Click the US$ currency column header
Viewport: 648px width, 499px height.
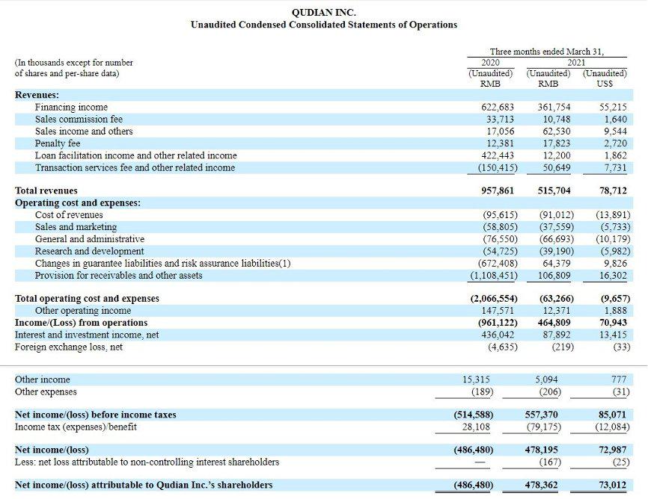point(605,84)
